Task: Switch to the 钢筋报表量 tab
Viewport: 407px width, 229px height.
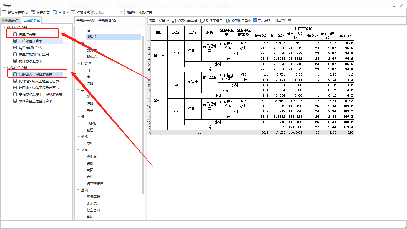Action: [x=11, y=20]
